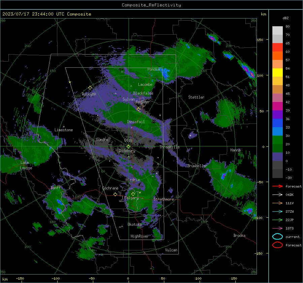Image resolution: width=303 pixels, height=283 pixels.
Task: Click the 04DK legend label
Action: click(x=290, y=195)
